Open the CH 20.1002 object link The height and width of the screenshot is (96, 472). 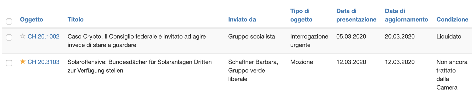coord(44,36)
